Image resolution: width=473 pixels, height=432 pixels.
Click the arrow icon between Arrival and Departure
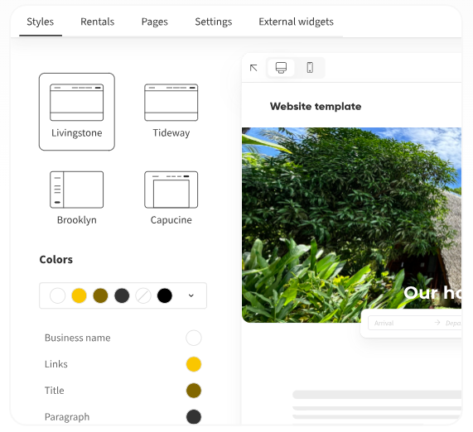tap(437, 323)
